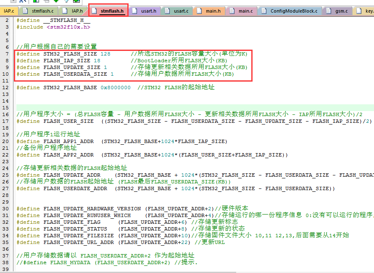Click line number 7 in the gutter
Screen dimensions: 374x273
click(x=7, y=54)
